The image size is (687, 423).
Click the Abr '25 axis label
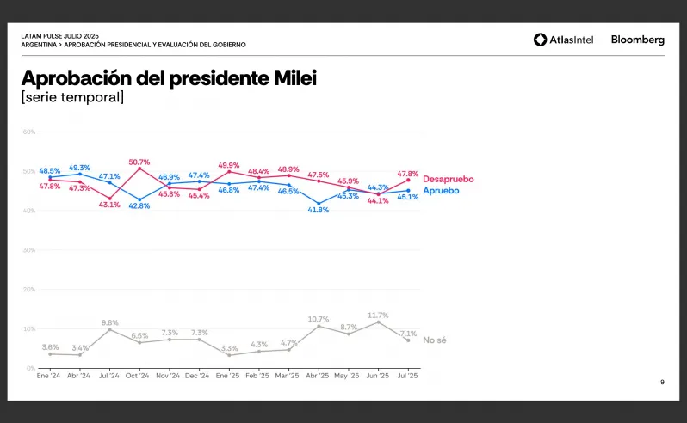click(x=317, y=376)
